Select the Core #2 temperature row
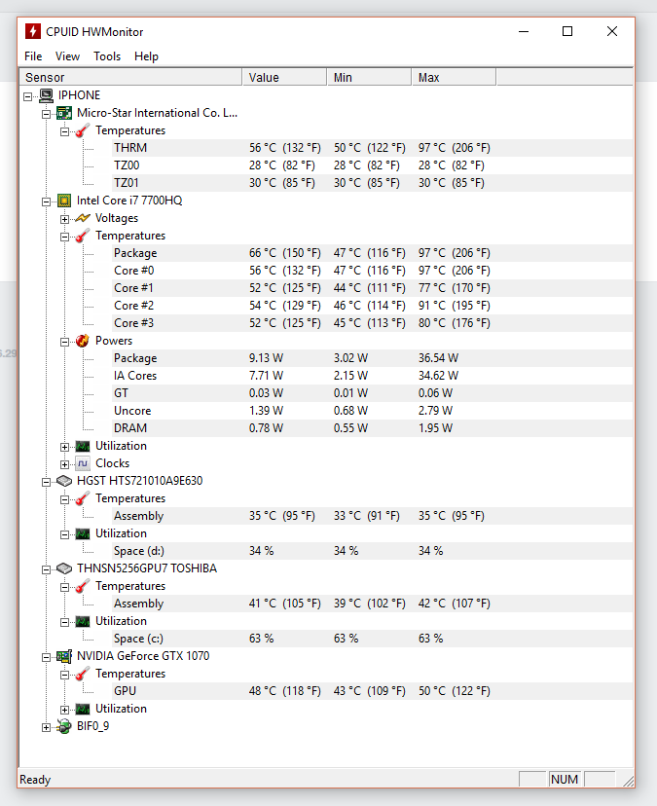Image resolution: width=657 pixels, height=806 pixels. (x=372, y=306)
